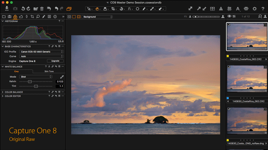Click the question mark Help icon
Viewport: 268px width, 150px height.
(x=263, y=9)
